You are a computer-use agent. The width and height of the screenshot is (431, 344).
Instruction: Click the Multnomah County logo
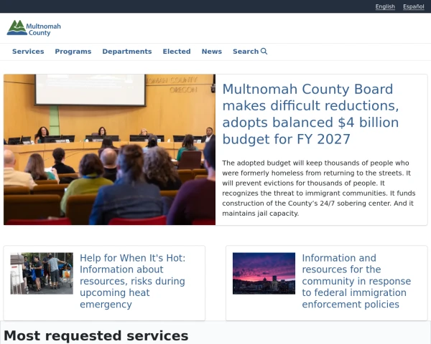[x=34, y=28]
